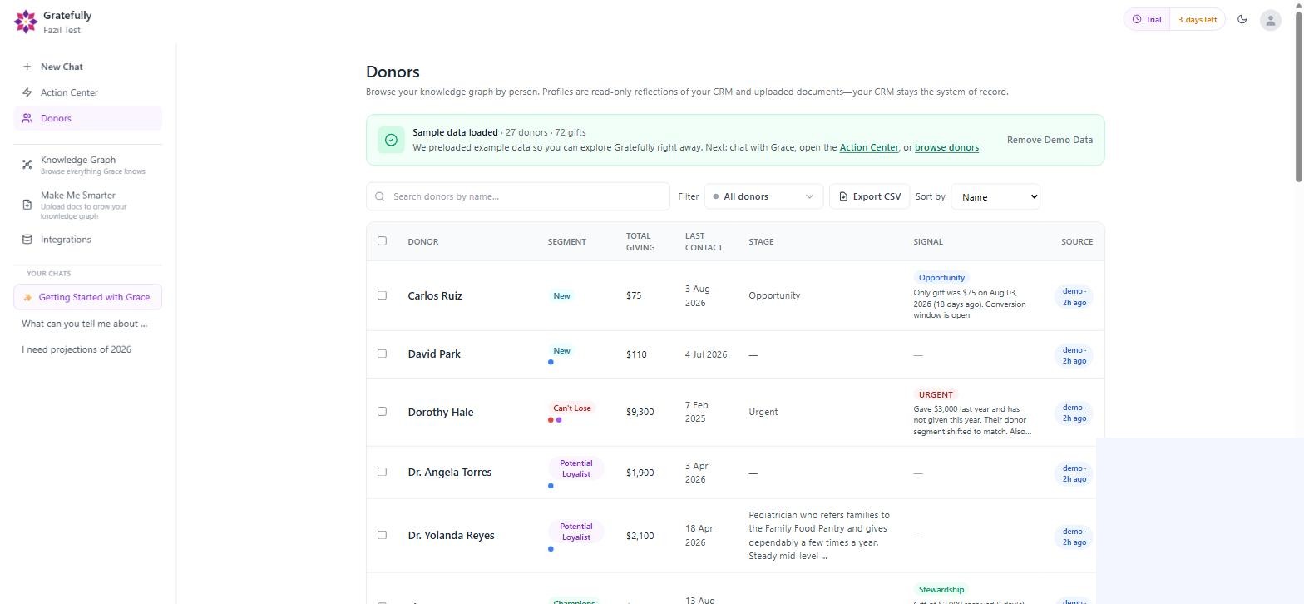
Task: Click the SIGNAL column header
Action: [928, 241]
